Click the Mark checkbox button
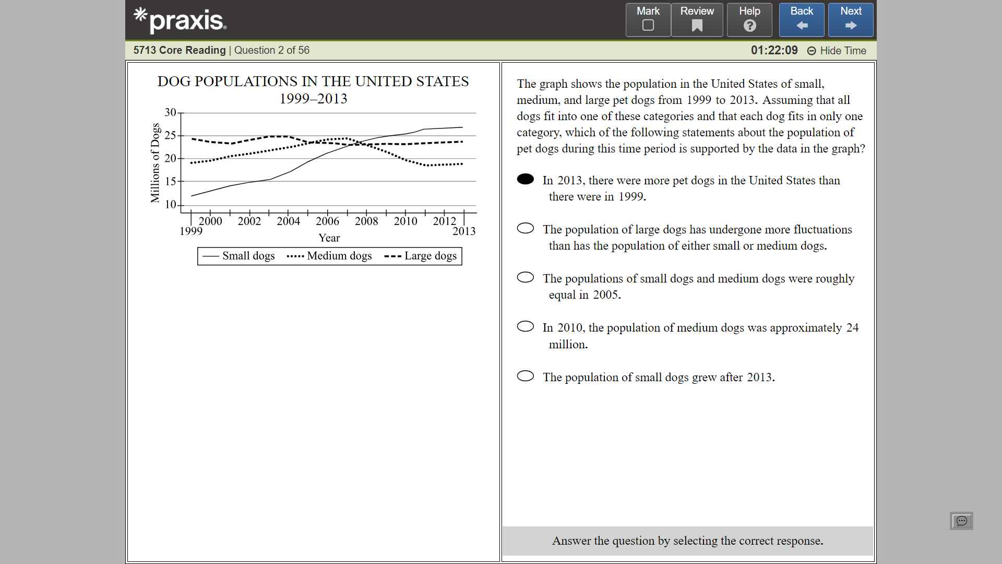 648,20
